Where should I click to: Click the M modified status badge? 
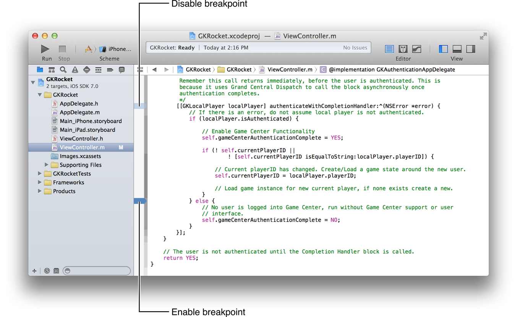click(x=121, y=148)
